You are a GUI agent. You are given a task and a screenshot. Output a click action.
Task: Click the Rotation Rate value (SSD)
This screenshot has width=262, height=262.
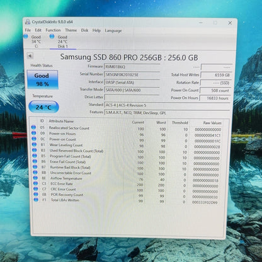216,83
